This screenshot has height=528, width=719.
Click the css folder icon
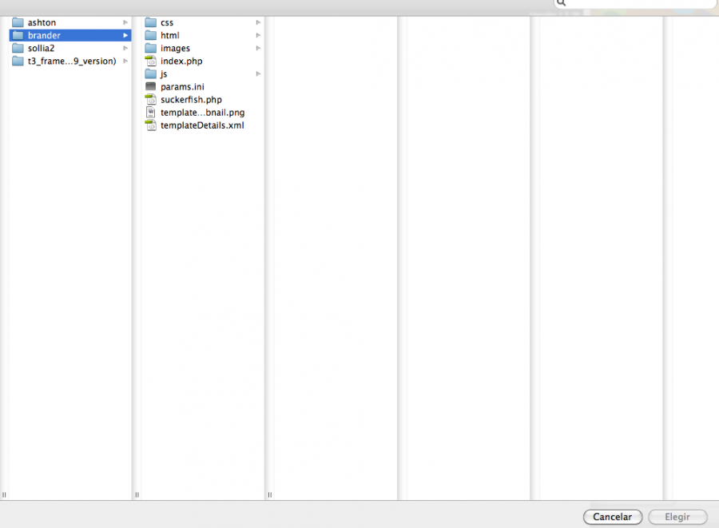click(151, 22)
